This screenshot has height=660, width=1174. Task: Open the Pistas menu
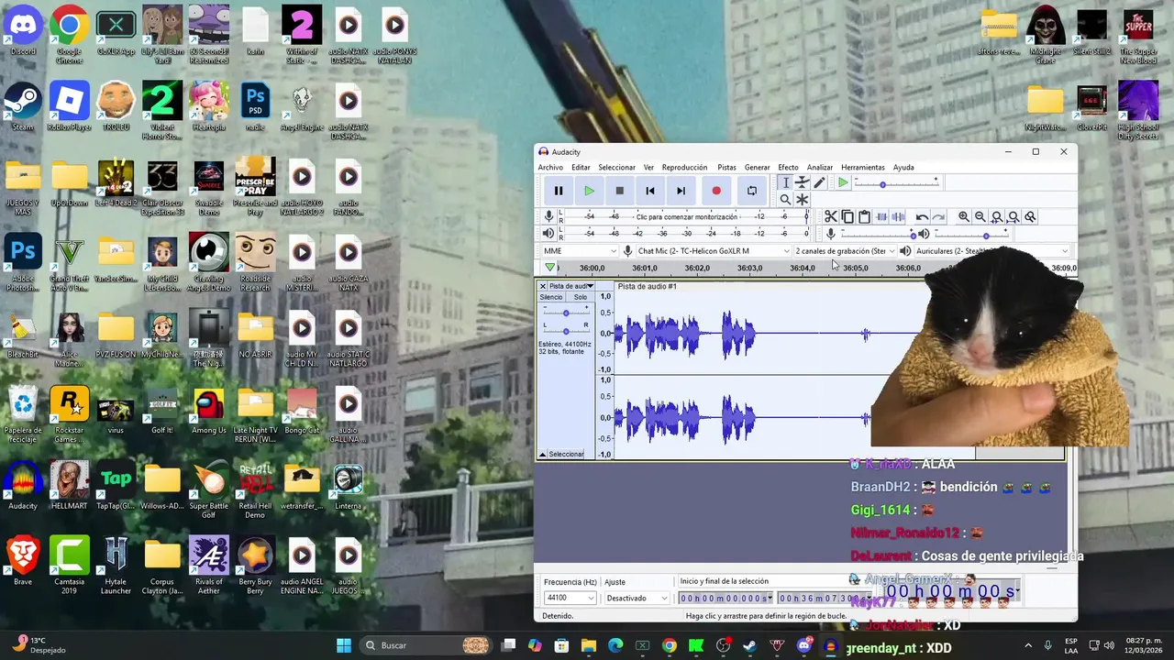click(x=726, y=168)
